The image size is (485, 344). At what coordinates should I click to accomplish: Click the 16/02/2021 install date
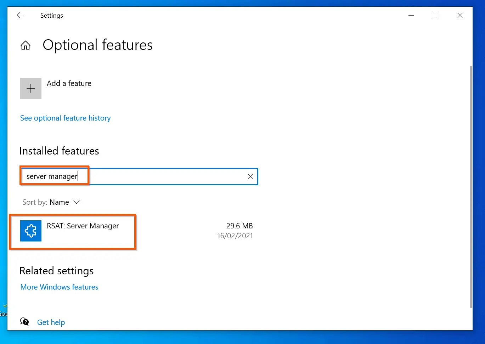point(235,236)
